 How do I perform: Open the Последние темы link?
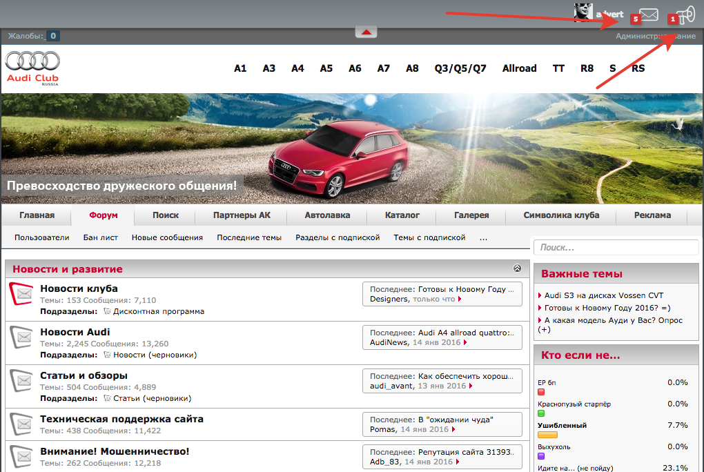point(249,237)
